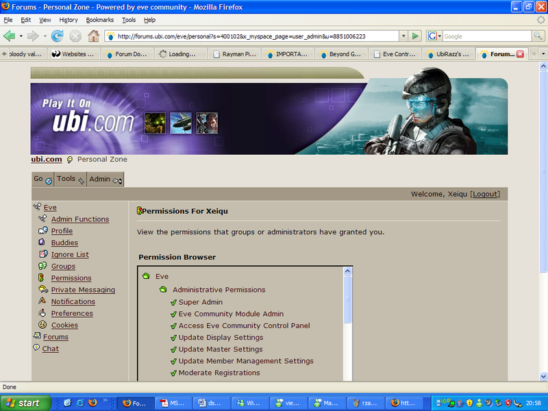Click the Cookies sidebar icon

point(42,325)
